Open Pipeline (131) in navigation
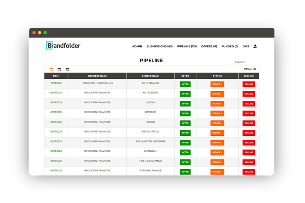Screen dimensions: 305x203 coord(187,46)
